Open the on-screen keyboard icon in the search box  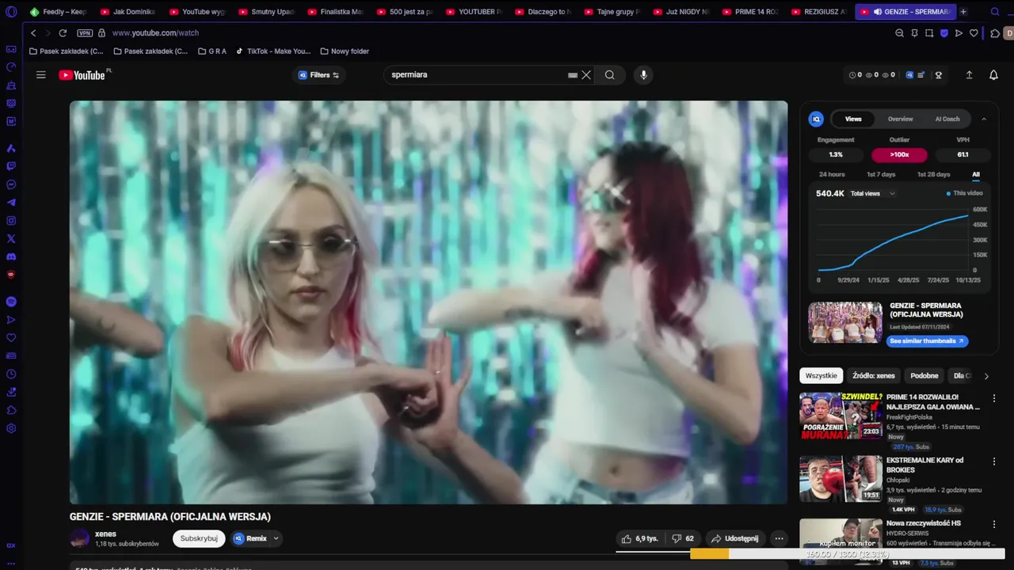point(573,75)
